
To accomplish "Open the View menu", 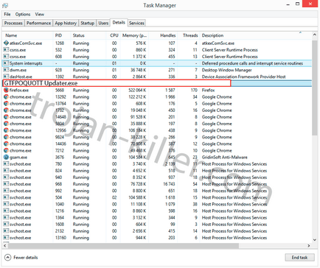I will click(39, 14).
